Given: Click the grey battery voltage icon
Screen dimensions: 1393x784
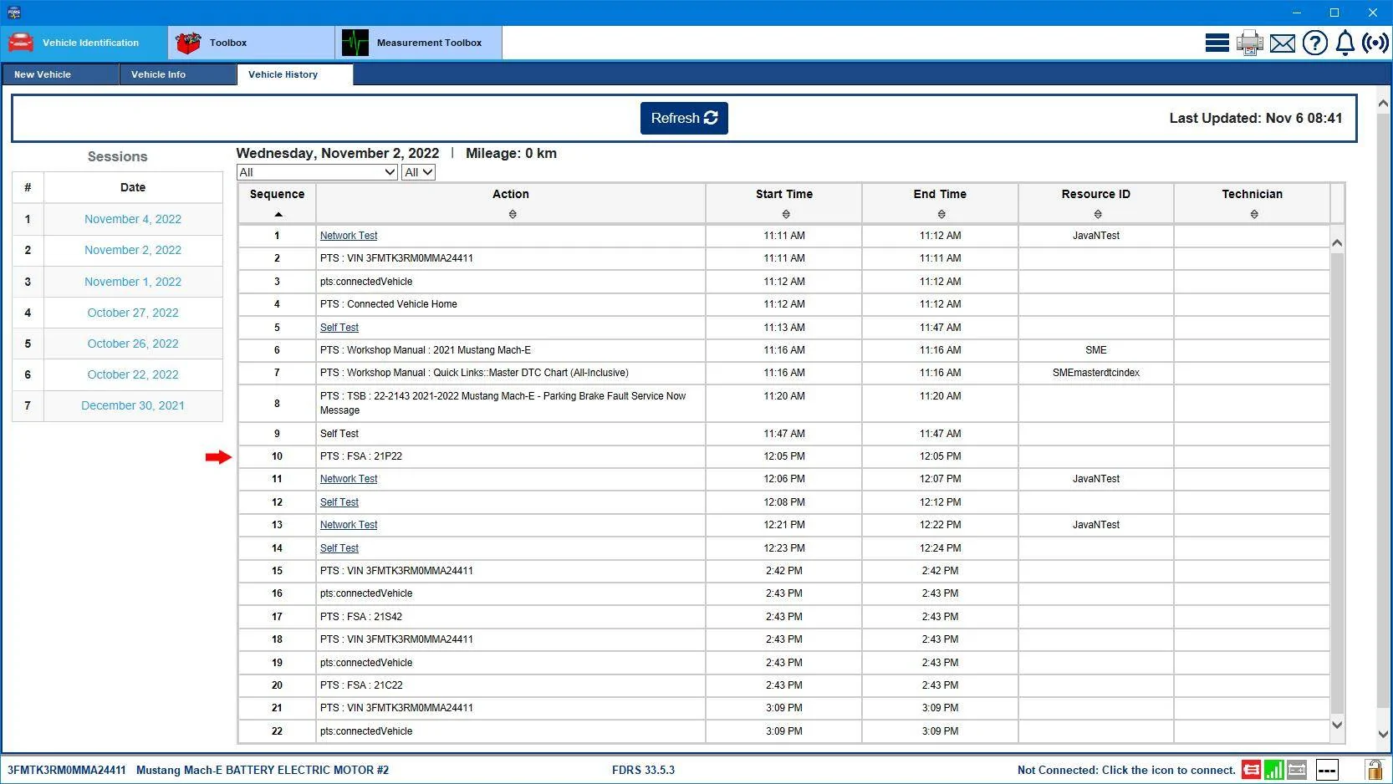Looking at the screenshot, I should (x=1297, y=770).
